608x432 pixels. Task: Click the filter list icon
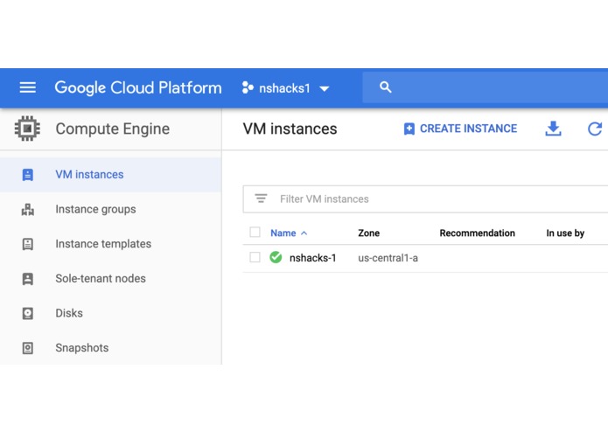coord(261,199)
